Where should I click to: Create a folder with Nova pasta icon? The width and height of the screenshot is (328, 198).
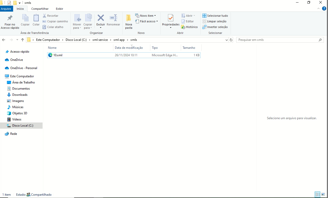[x=128, y=18]
